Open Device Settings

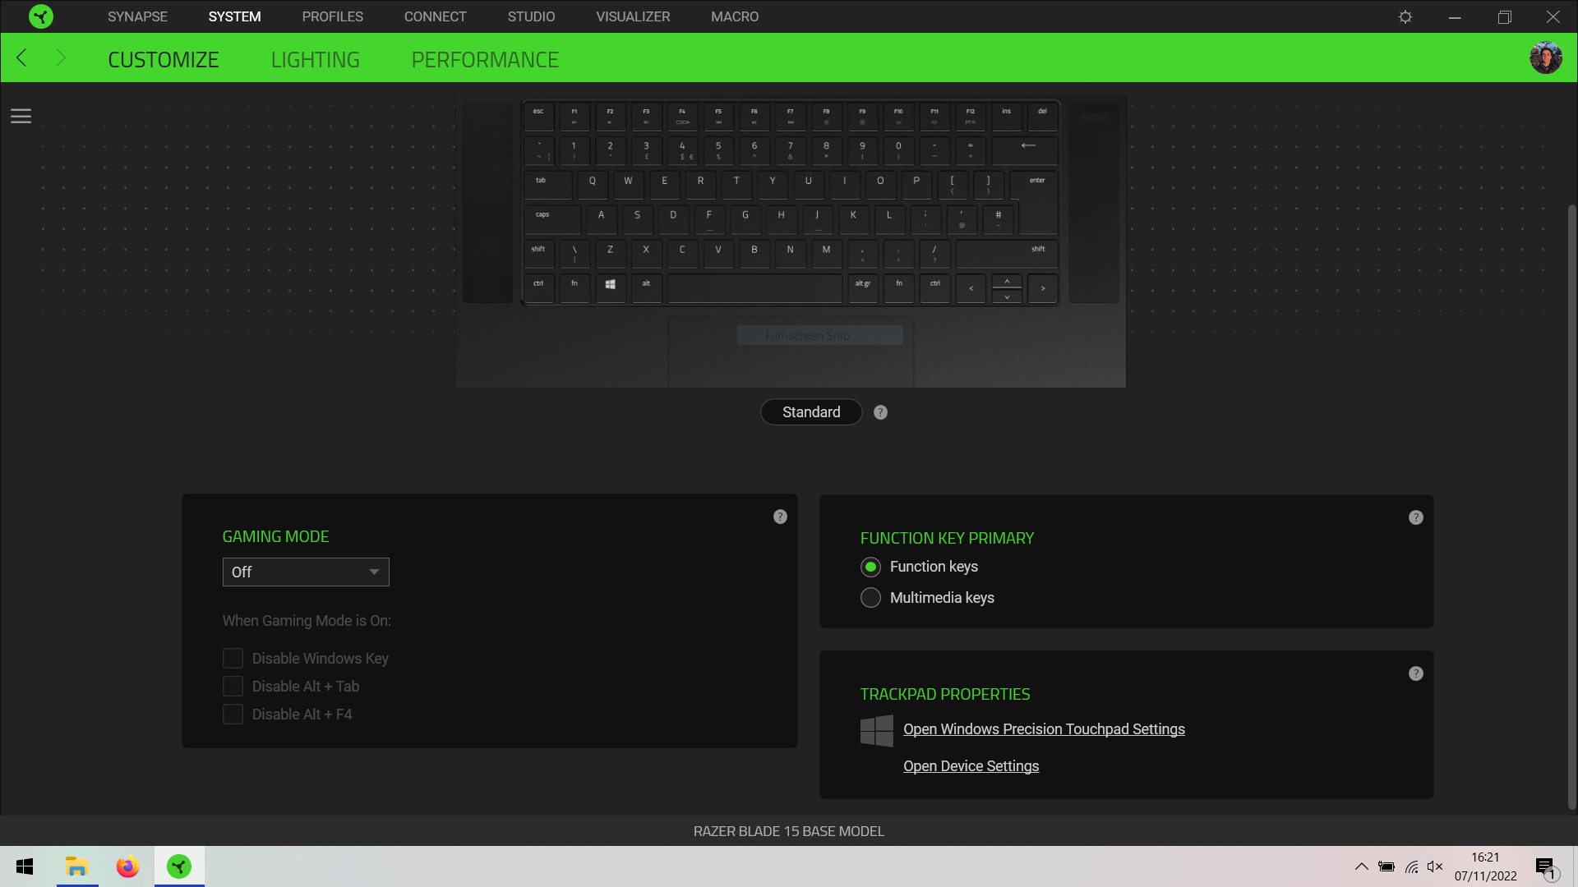coord(971,765)
